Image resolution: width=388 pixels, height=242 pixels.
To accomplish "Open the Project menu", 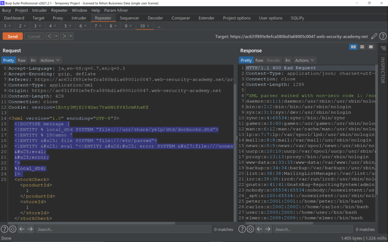I will [22, 10].
